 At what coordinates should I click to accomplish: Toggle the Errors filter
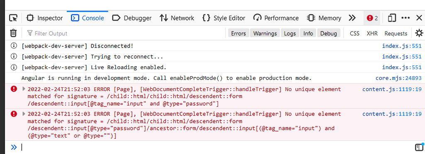tap(238, 33)
